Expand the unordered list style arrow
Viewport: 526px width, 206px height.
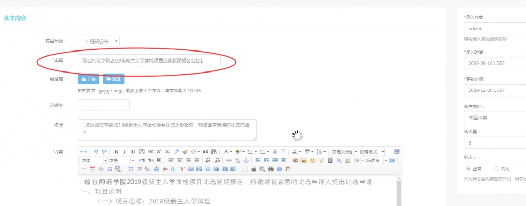click(x=268, y=152)
